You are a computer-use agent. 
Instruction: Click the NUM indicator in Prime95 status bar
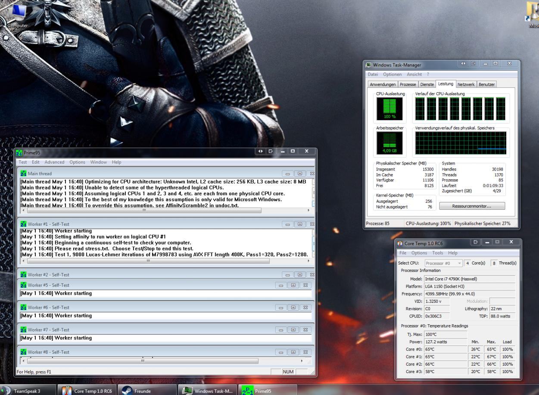288,372
